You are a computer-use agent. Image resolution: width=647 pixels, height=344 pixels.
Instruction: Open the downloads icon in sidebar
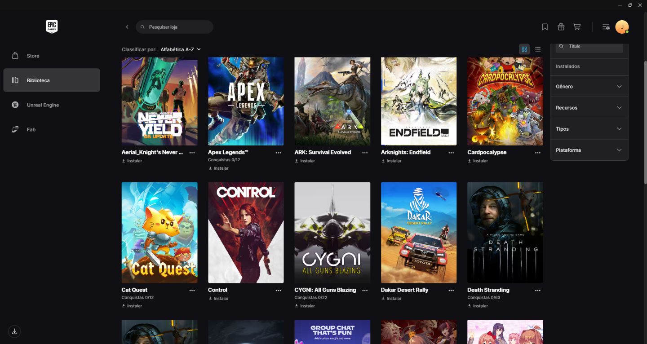pyautogui.click(x=14, y=331)
